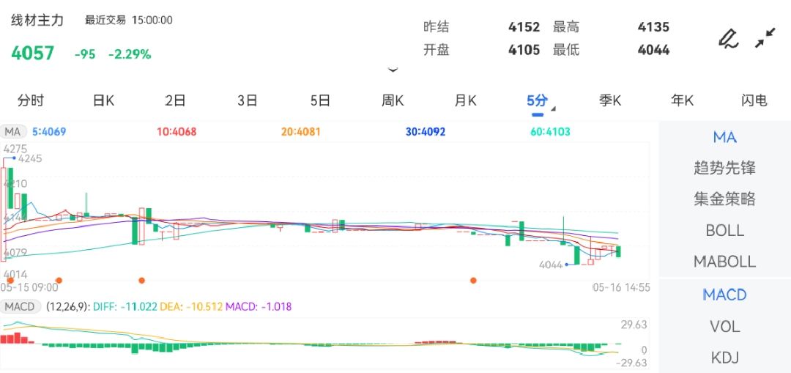Select the 2日 tab
This screenshot has height=373, width=791.
(x=175, y=100)
